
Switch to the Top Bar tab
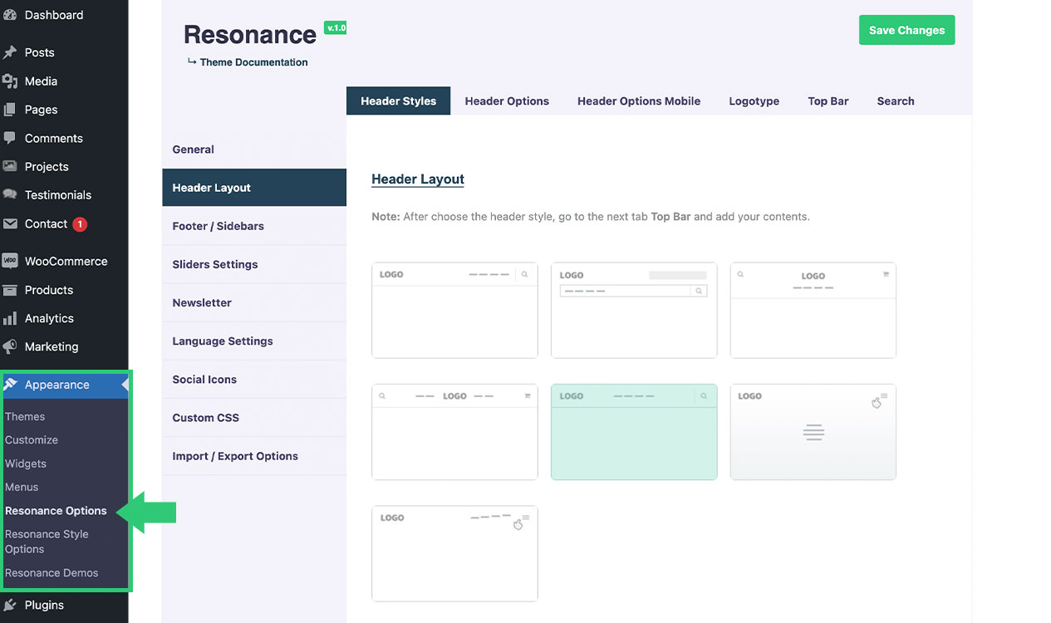828,101
